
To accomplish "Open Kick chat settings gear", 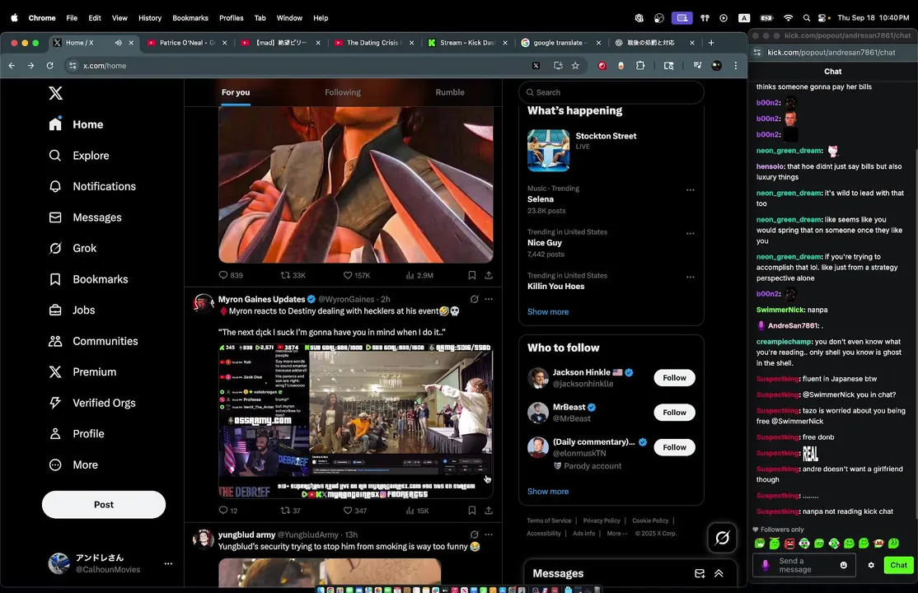I will (870, 565).
